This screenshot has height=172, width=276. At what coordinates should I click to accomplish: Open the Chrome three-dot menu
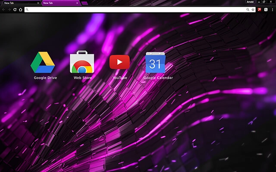click(x=272, y=9)
